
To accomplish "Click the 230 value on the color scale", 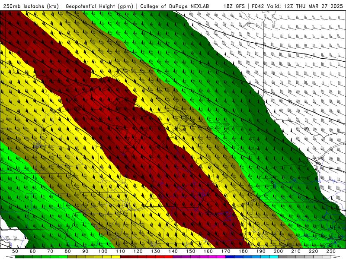I will pyautogui.click(x=331, y=251).
